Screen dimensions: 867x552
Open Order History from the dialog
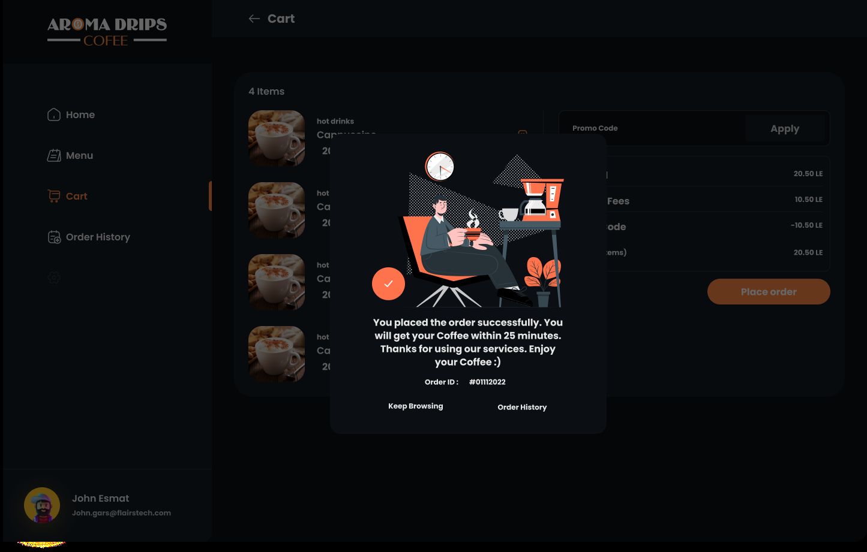[x=522, y=407]
